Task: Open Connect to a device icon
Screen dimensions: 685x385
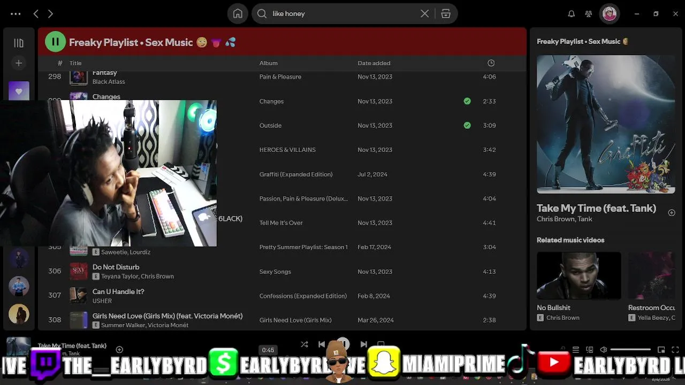Action: point(590,350)
